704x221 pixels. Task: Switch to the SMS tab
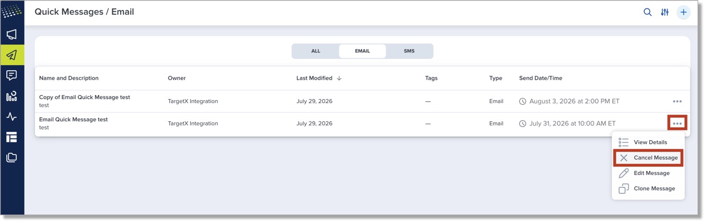pyautogui.click(x=409, y=51)
